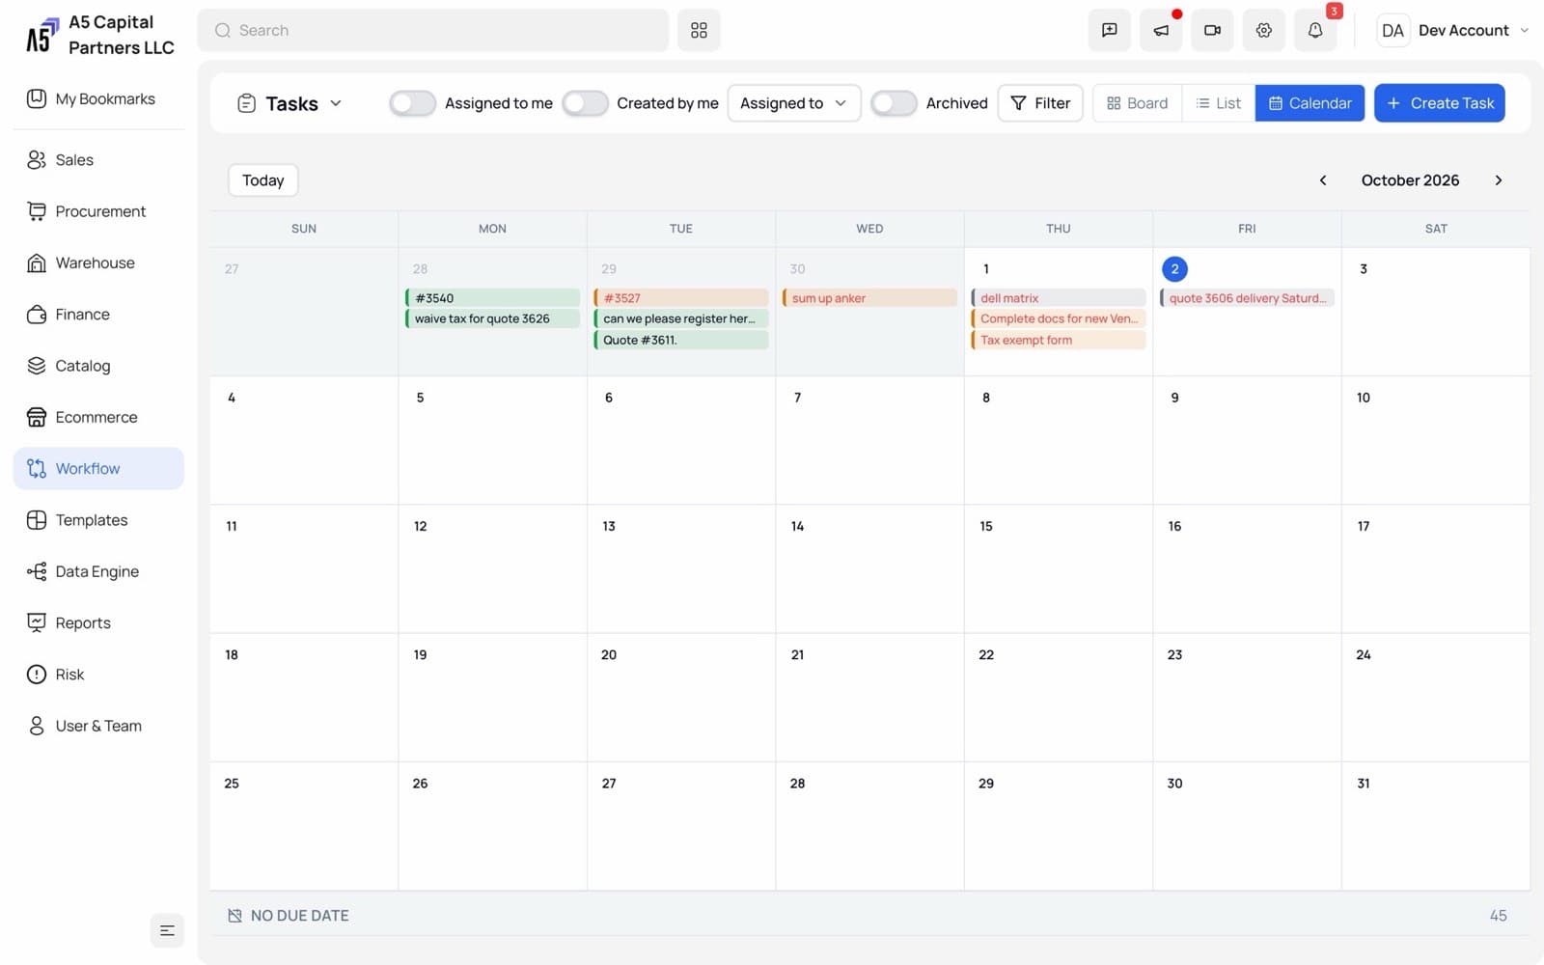Go to next month arrow
This screenshot has height=965, width=1544.
point(1498,180)
